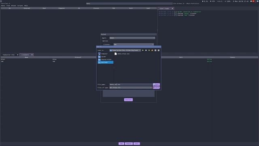This screenshot has height=146, width=259.
Task: Sort listeners by Protocol column
Action: 78,57
